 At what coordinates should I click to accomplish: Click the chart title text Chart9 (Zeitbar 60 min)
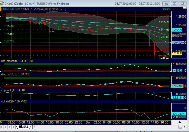click(20, 4)
